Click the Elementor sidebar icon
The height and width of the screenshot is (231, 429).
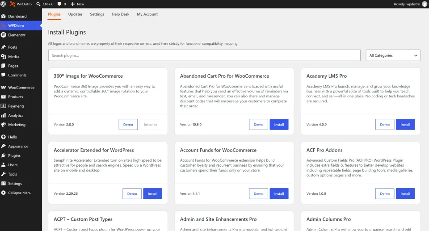[4, 35]
